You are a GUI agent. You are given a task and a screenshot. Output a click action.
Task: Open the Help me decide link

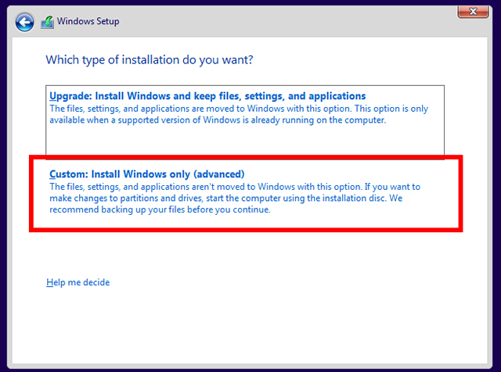coord(78,282)
